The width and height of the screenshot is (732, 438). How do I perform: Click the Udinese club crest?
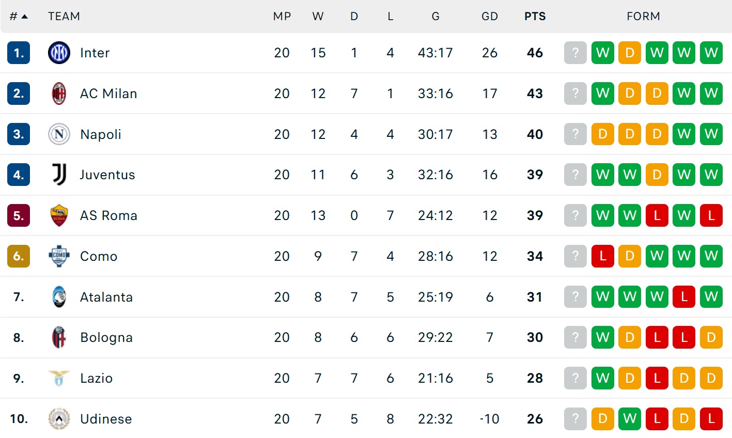click(x=59, y=419)
